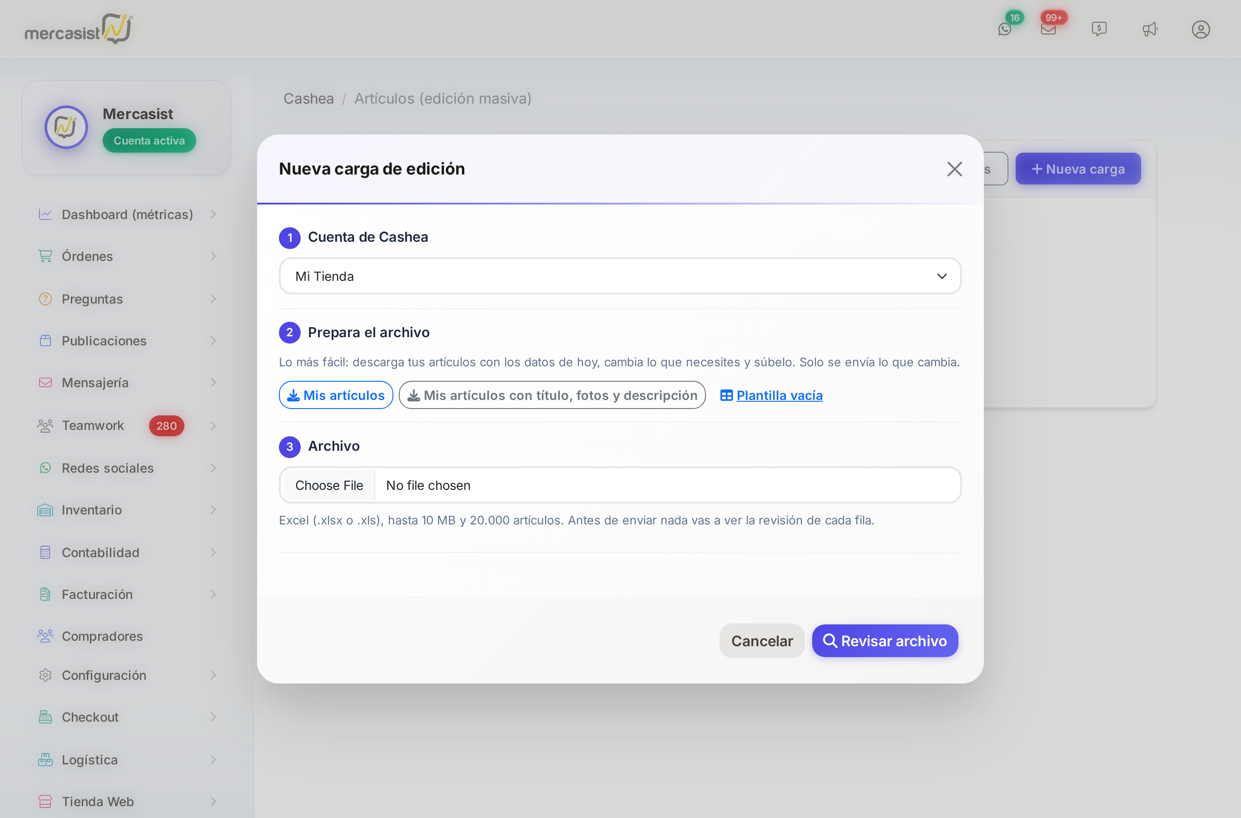Expand the Teamwork chevron
1241x818 pixels.
pyautogui.click(x=213, y=426)
